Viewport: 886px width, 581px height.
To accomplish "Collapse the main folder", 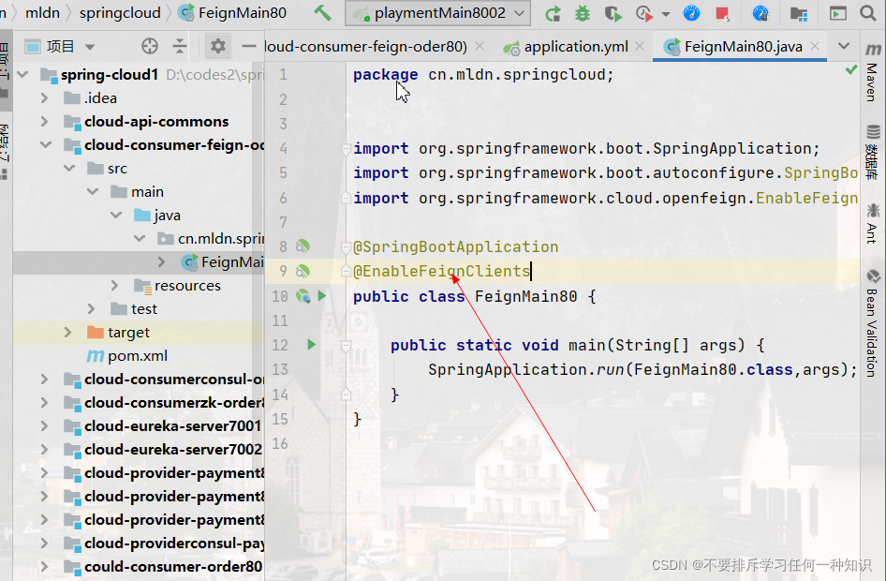I will tap(93, 192).
